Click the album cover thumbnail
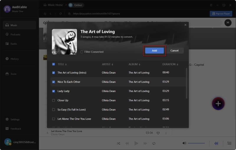 click(x=64, y=42)
